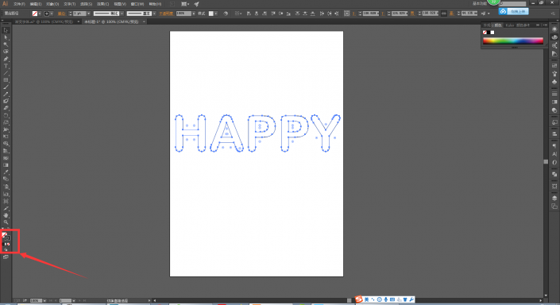Expand the Color panel collapse arrows
Viewport: 560px width, 305px height.
pos(538,25)
